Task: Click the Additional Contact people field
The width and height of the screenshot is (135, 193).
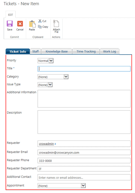Action: [84, 177]
